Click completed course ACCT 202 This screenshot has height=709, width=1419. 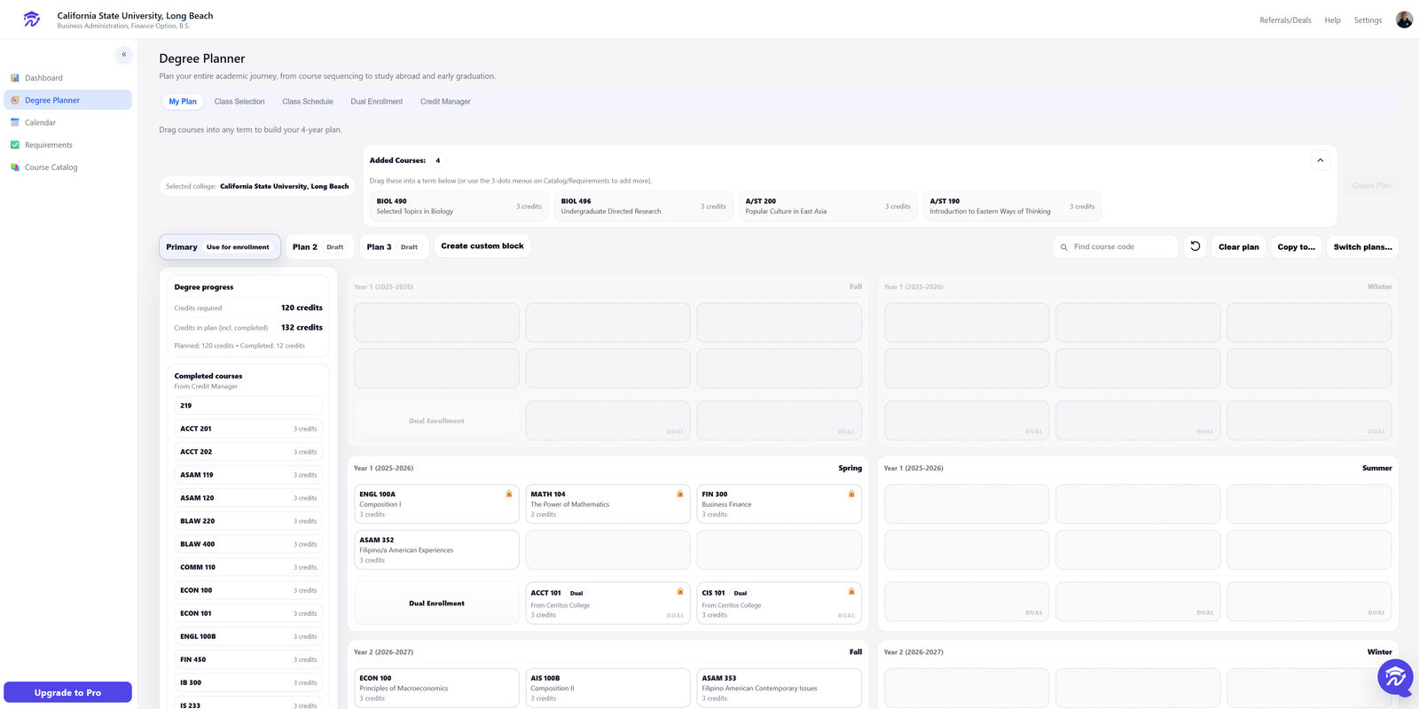[x=248, y=452]
